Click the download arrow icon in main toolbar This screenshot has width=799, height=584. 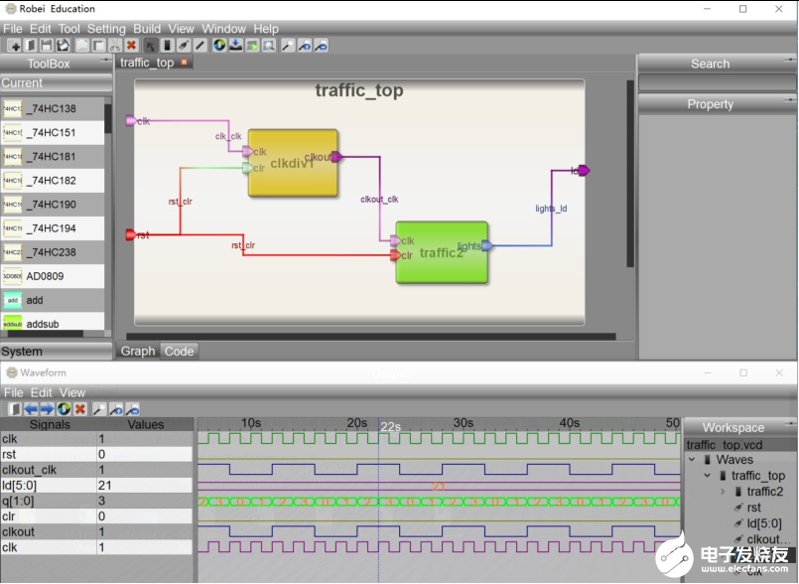point(236,46)
